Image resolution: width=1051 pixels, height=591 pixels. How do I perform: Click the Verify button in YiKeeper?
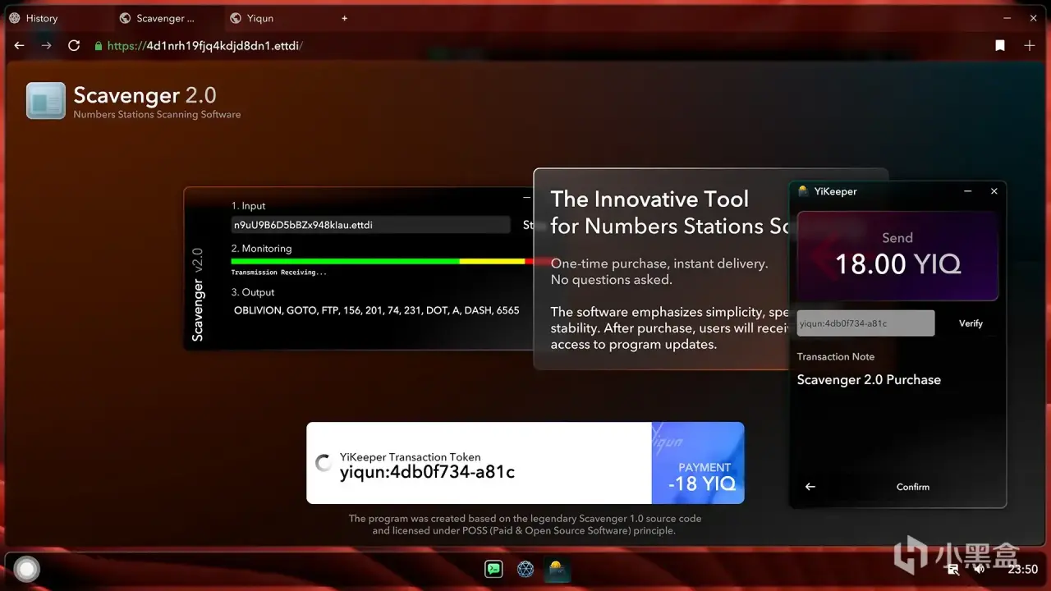pyautogui.click(x=971, y=323)
